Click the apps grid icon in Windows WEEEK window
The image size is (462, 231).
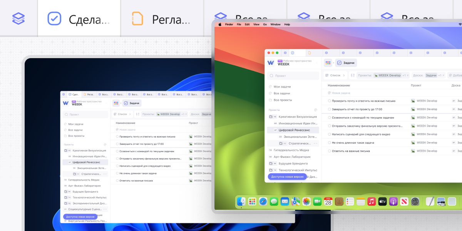point(116,103)
